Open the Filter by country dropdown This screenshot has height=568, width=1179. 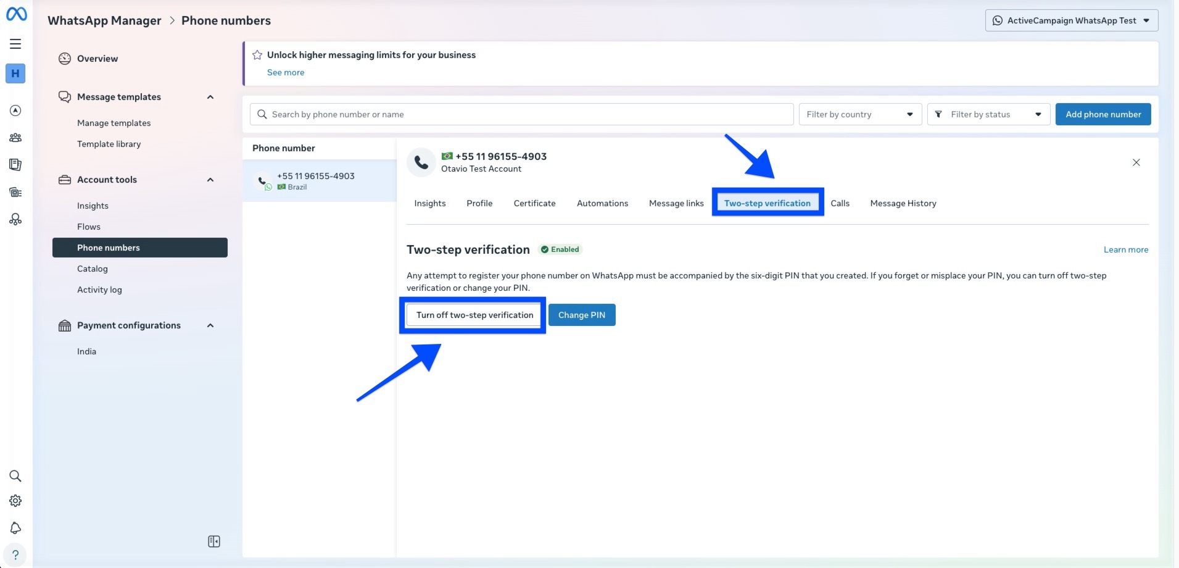(860, 114)
